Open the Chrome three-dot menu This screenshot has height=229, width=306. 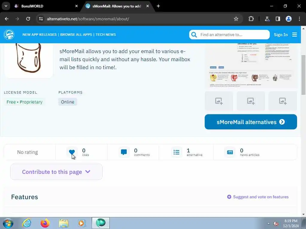299,19
